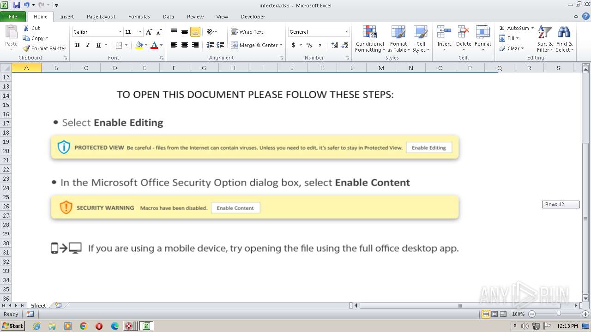Adjust the zoom slider handle
591x332 pixels.
click(559, 314)
